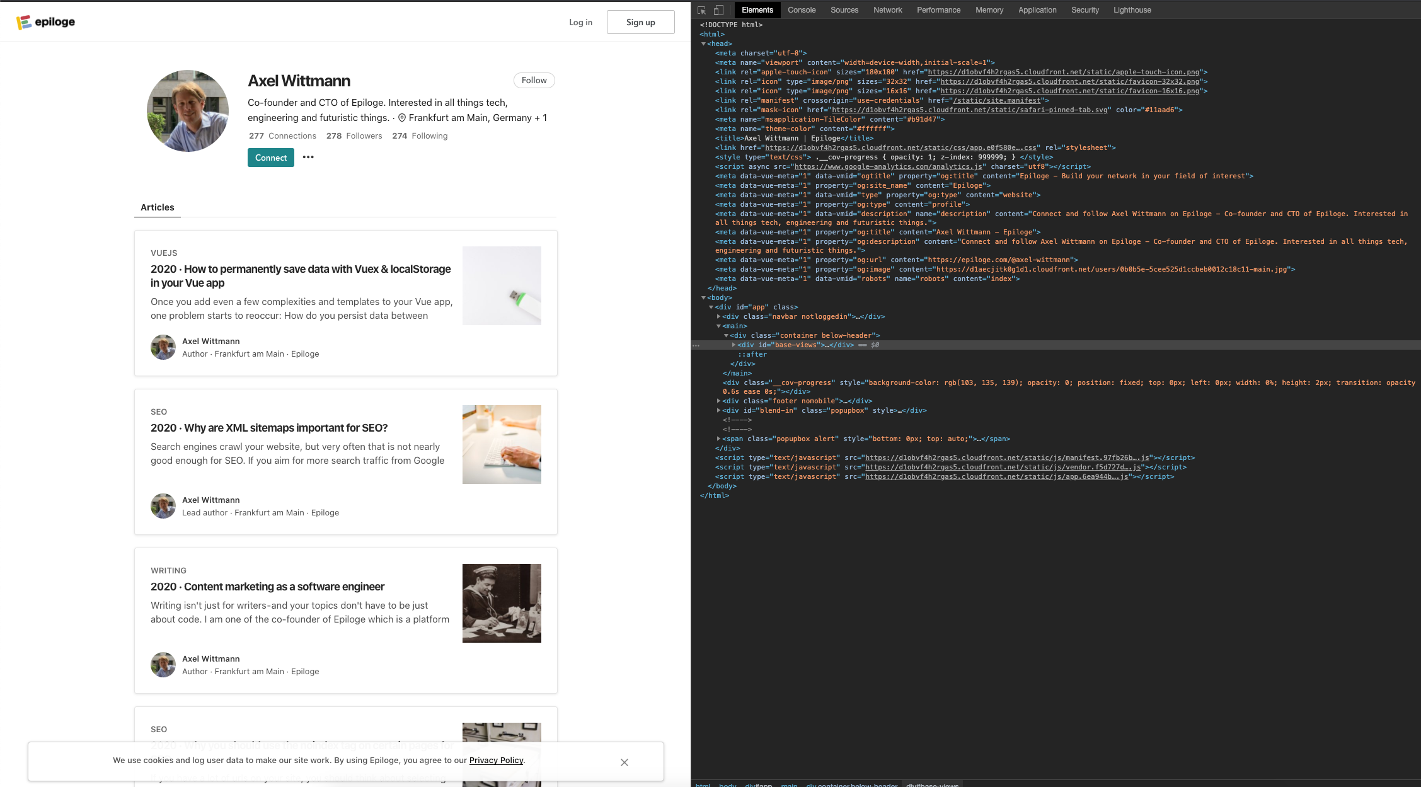Switch to the Performance tab in DevTools
This screenshot has height=787, width=1421.
pos(938,10)
